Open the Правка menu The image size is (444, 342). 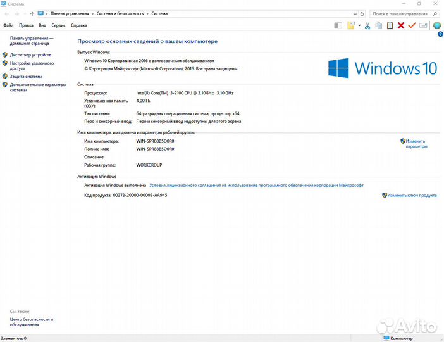[x=26, y=25]
